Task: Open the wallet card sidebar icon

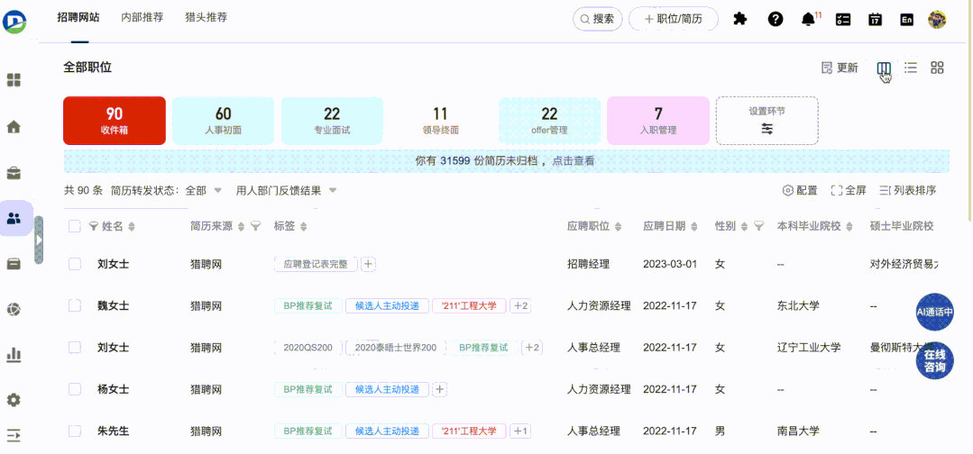Action: pyautogui.click(x=14, y=264)
